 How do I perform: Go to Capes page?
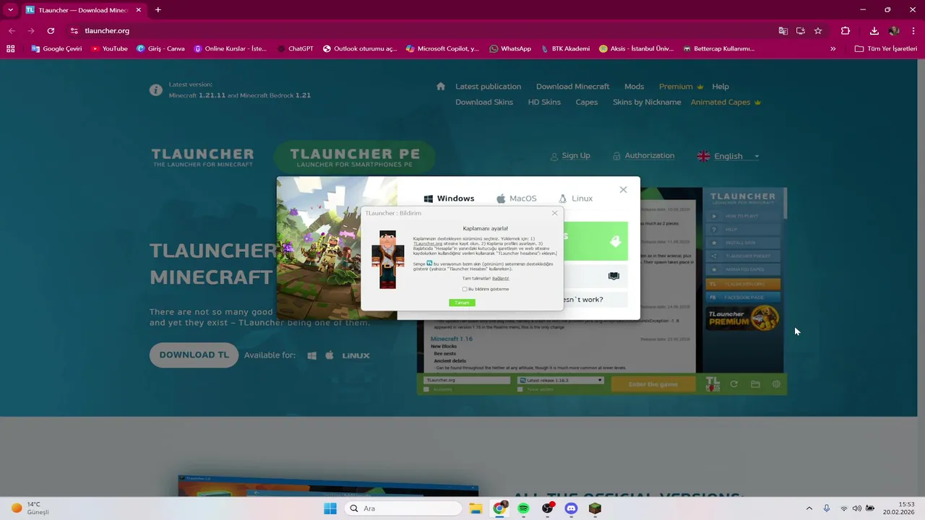(587, 103)
